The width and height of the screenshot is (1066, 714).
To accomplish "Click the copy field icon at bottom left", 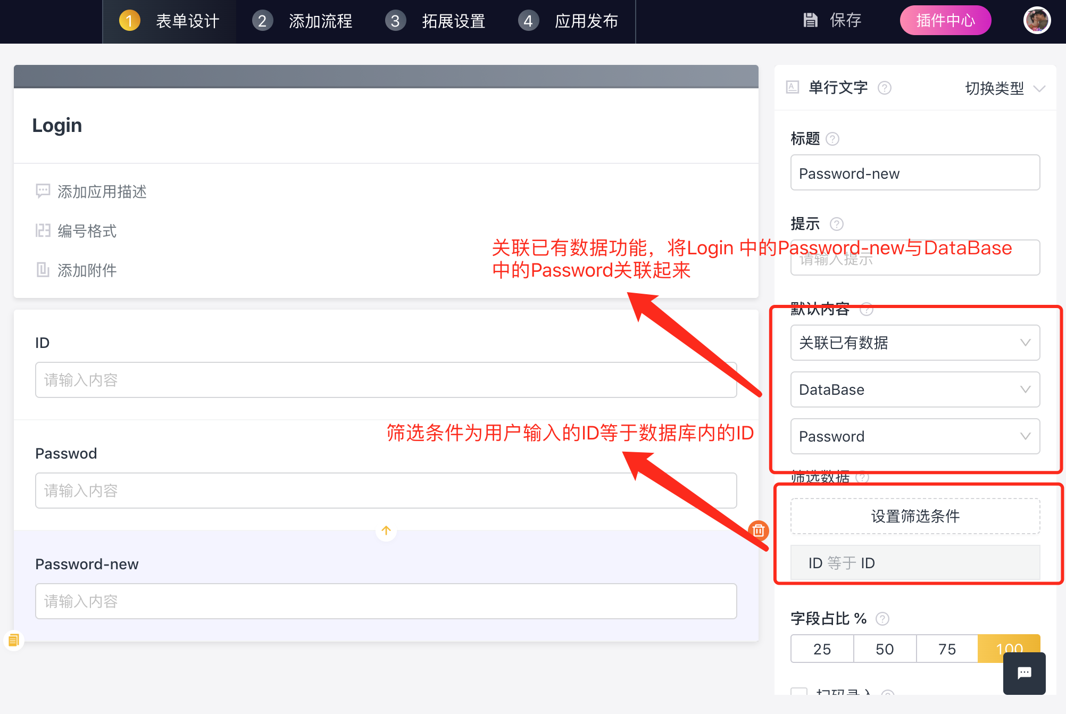I will [14, 640].
